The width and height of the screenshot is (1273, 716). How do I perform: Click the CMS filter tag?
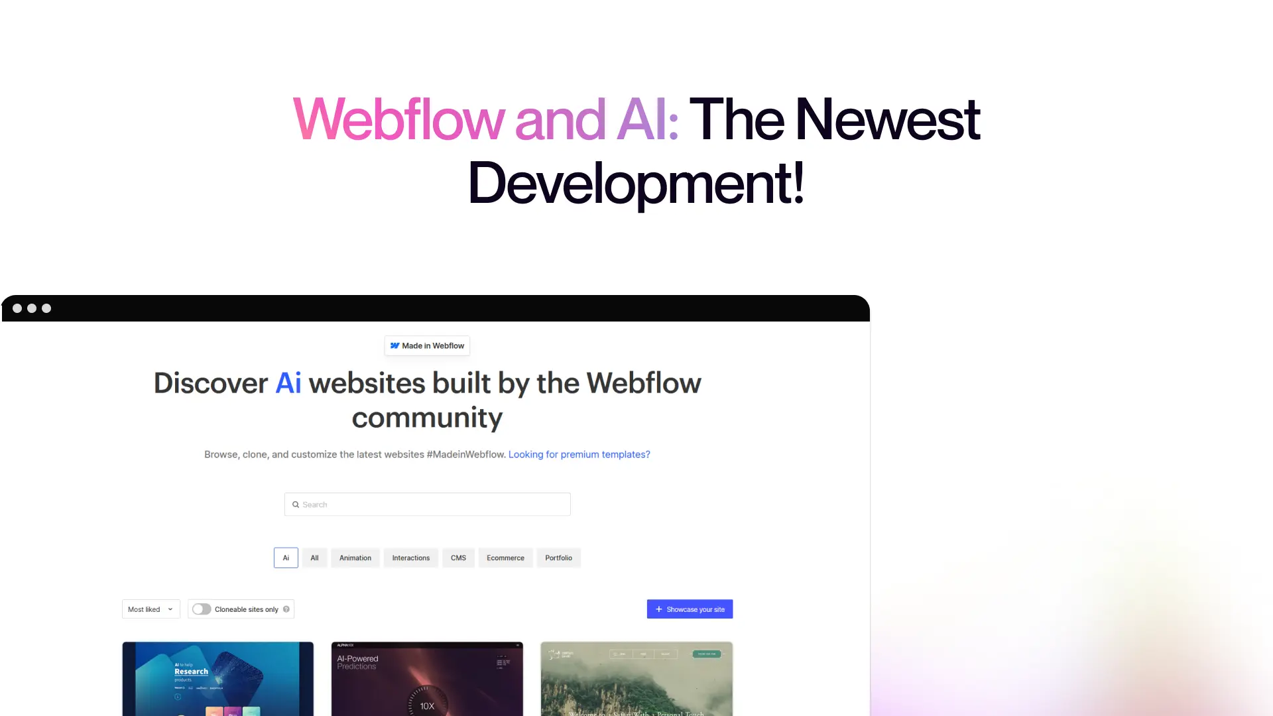(x=458, y=558)
